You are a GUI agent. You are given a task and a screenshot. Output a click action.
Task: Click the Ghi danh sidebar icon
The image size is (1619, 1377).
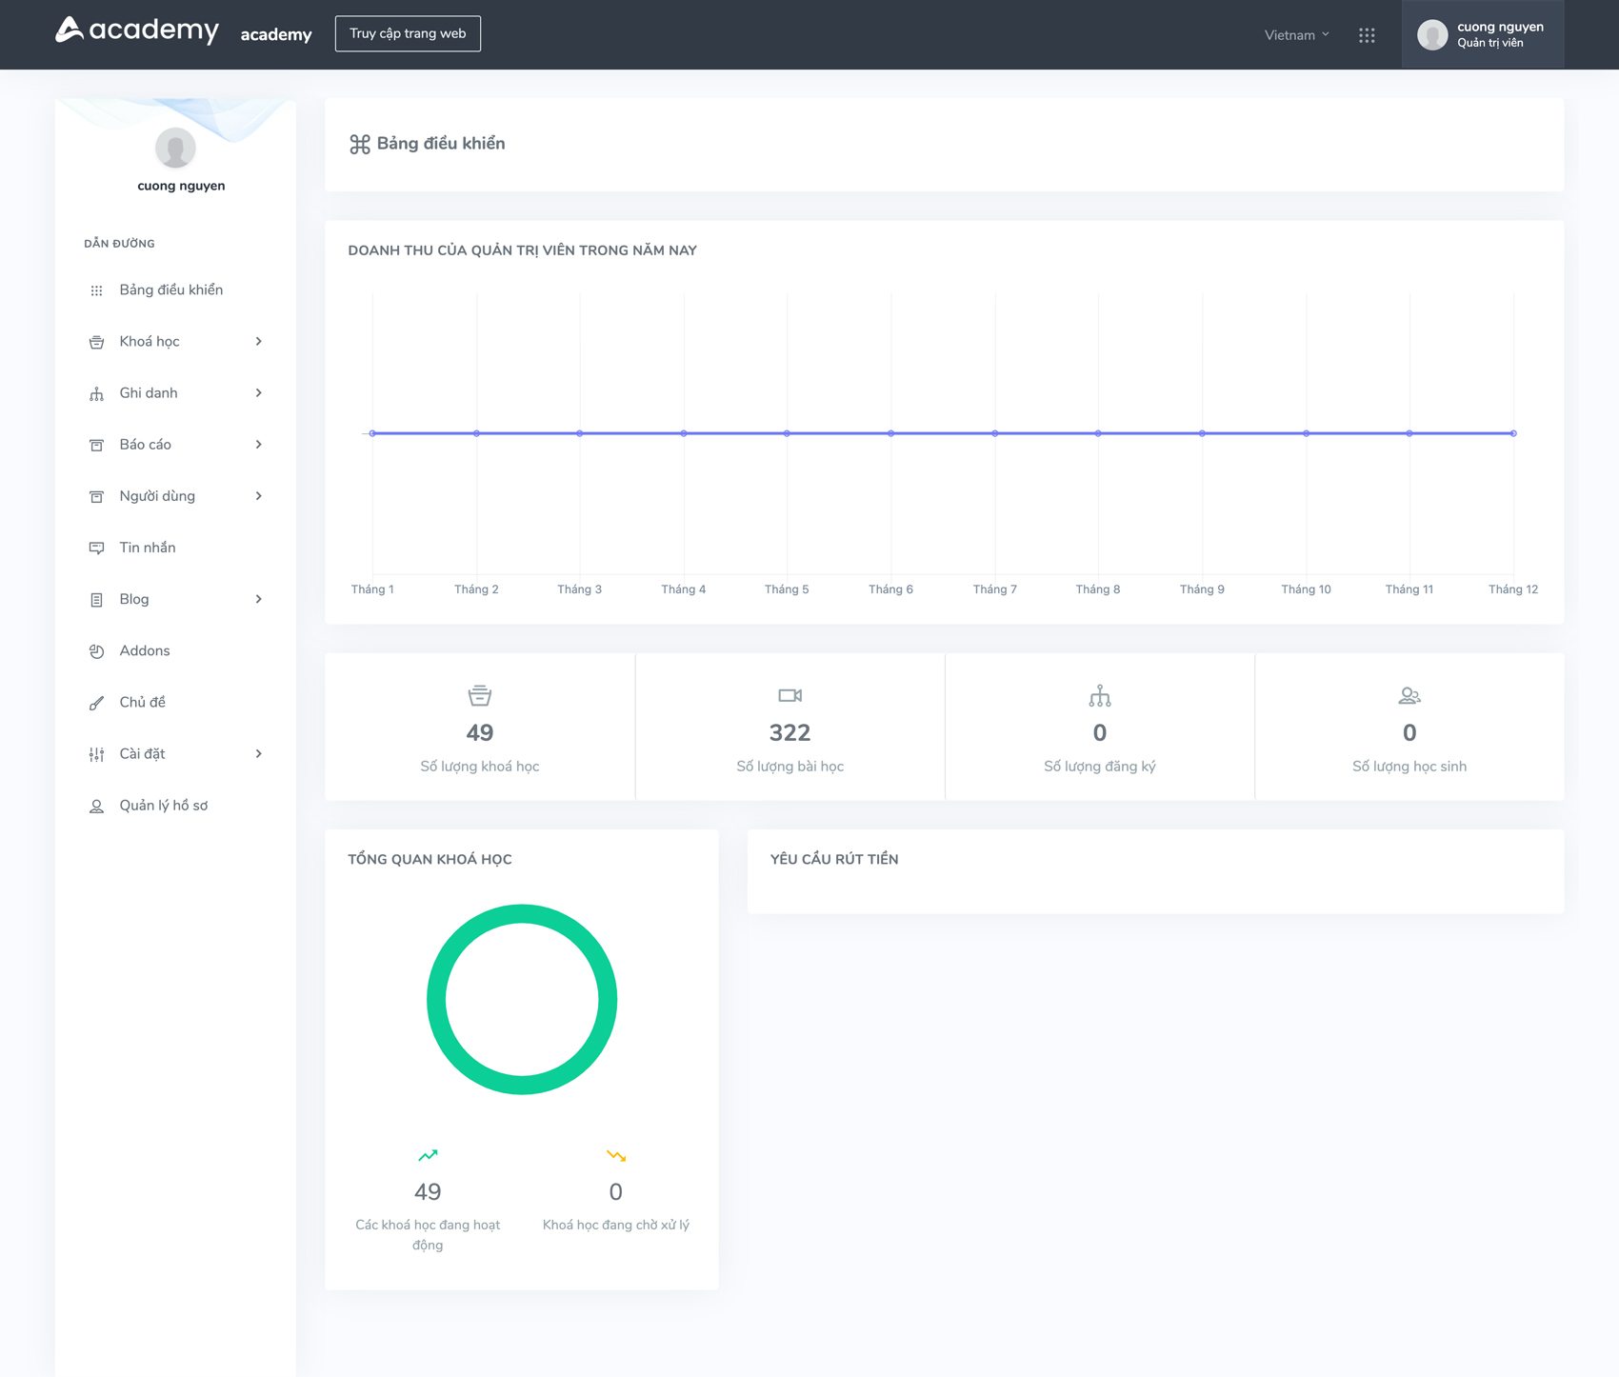[x=96, y=393]
